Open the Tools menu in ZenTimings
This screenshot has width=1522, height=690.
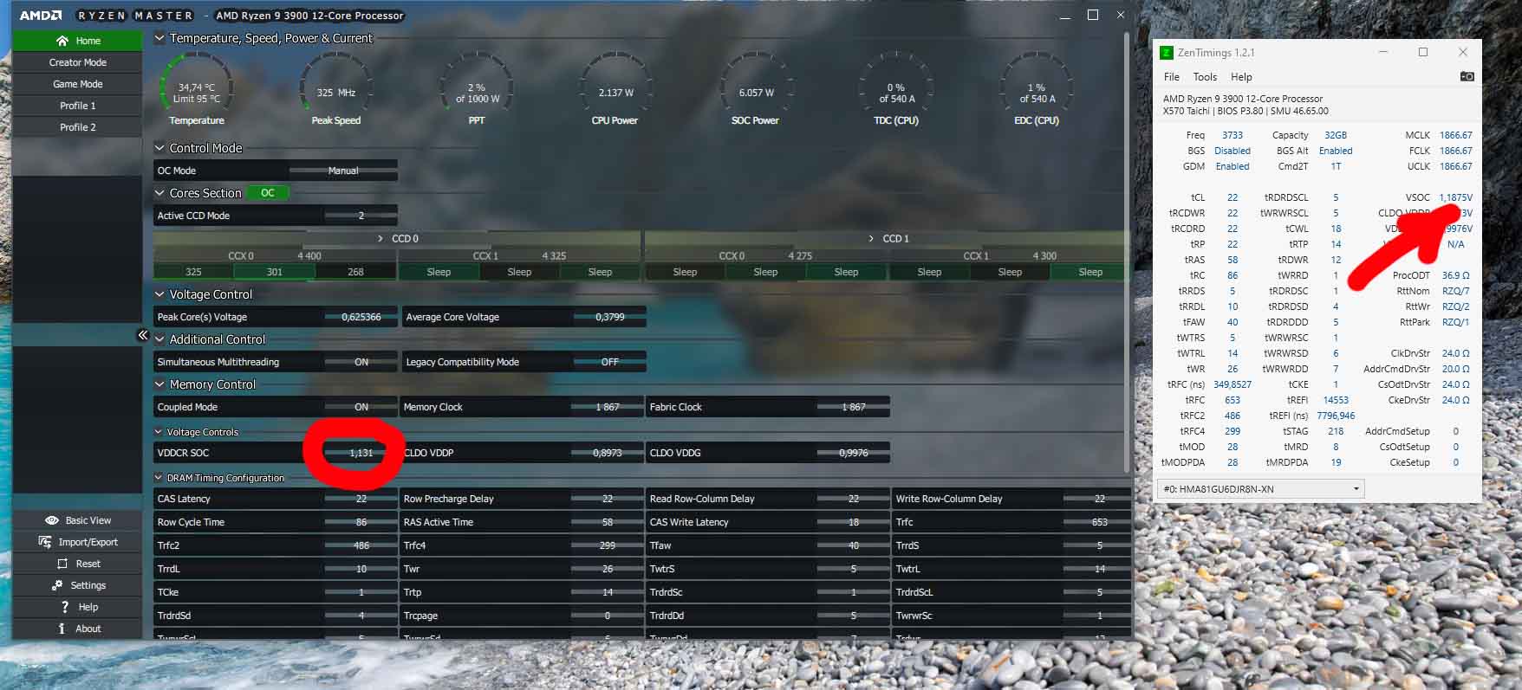pyautogui.click(x=1205, y=77)
